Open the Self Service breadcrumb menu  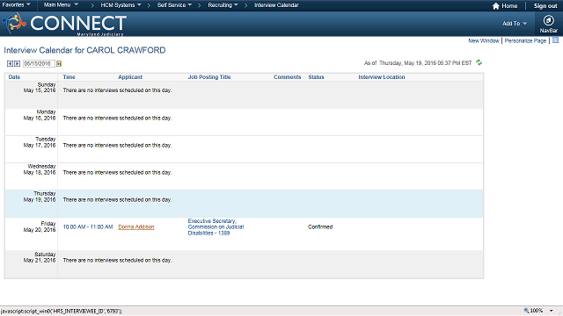174,5
